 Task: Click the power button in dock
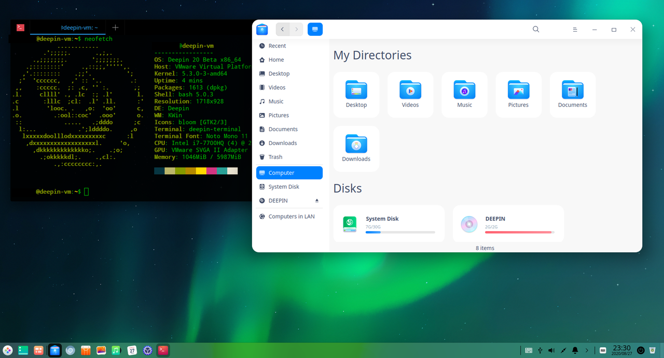point(641,350)
